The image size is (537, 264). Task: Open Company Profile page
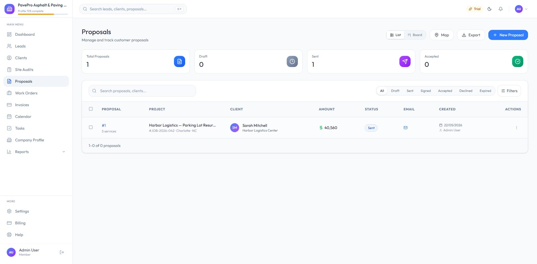(x=36, y=140)
